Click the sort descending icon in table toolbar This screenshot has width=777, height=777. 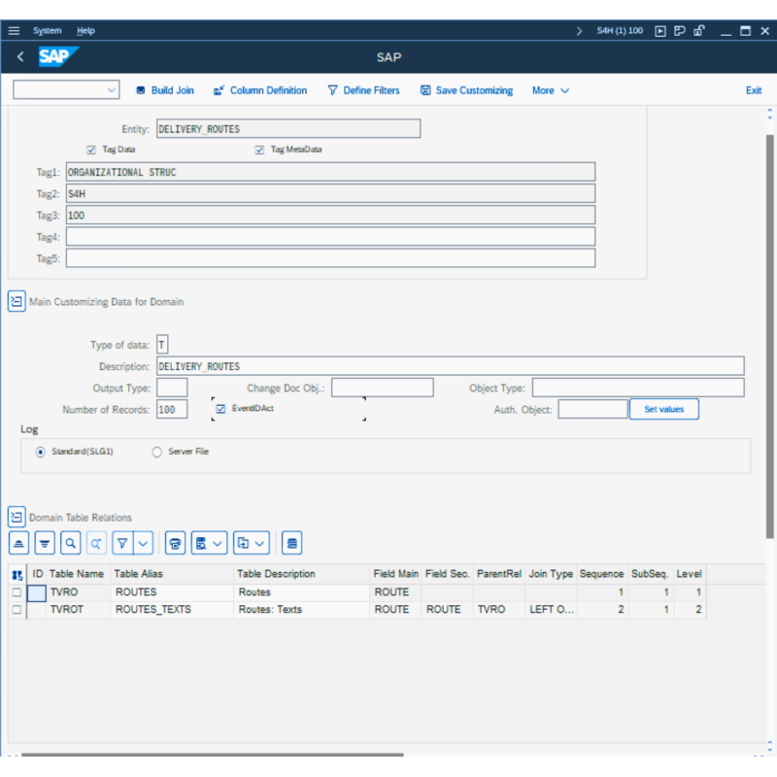(45, 543)
